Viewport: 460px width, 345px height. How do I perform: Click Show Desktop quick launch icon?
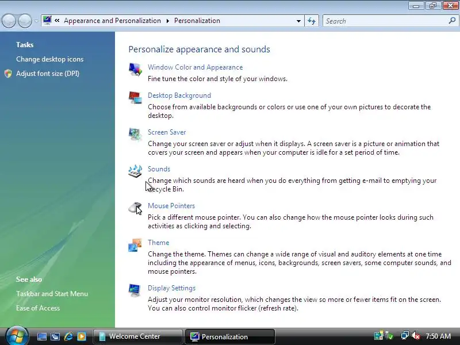click(x=42, y=336)
